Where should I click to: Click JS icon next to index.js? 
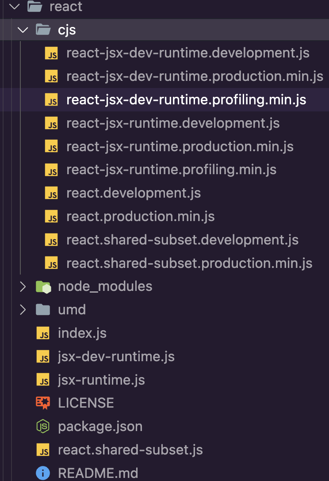(43, 333)
